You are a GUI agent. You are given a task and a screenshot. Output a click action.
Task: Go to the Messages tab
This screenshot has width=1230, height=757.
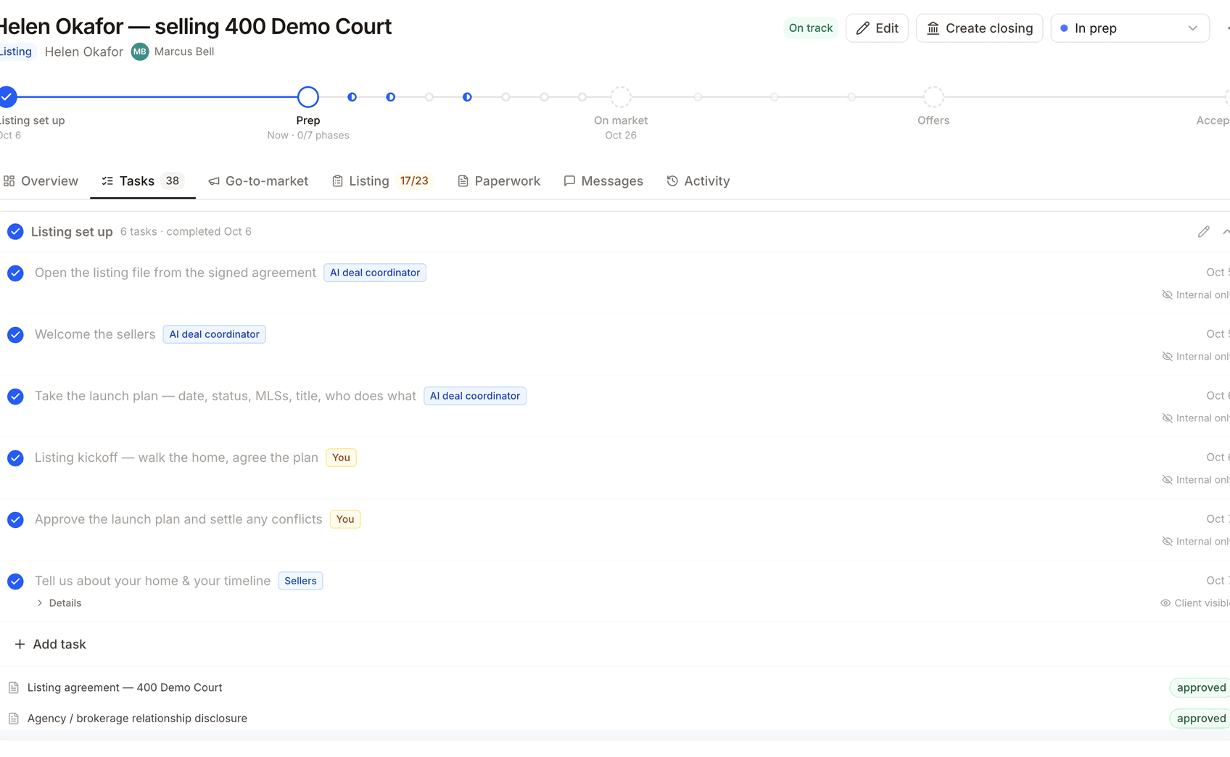coord(603,181)
